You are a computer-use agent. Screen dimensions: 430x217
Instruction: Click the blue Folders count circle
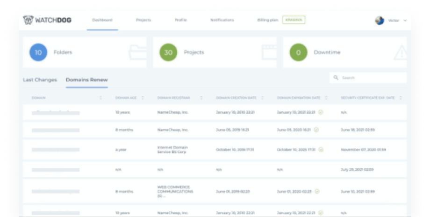(38, 52)
